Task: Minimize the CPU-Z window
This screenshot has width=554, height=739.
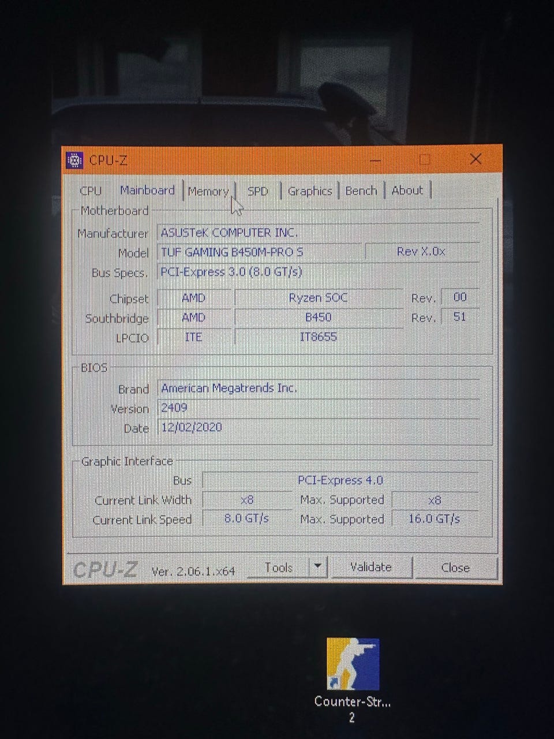Action: pos(376,160)
